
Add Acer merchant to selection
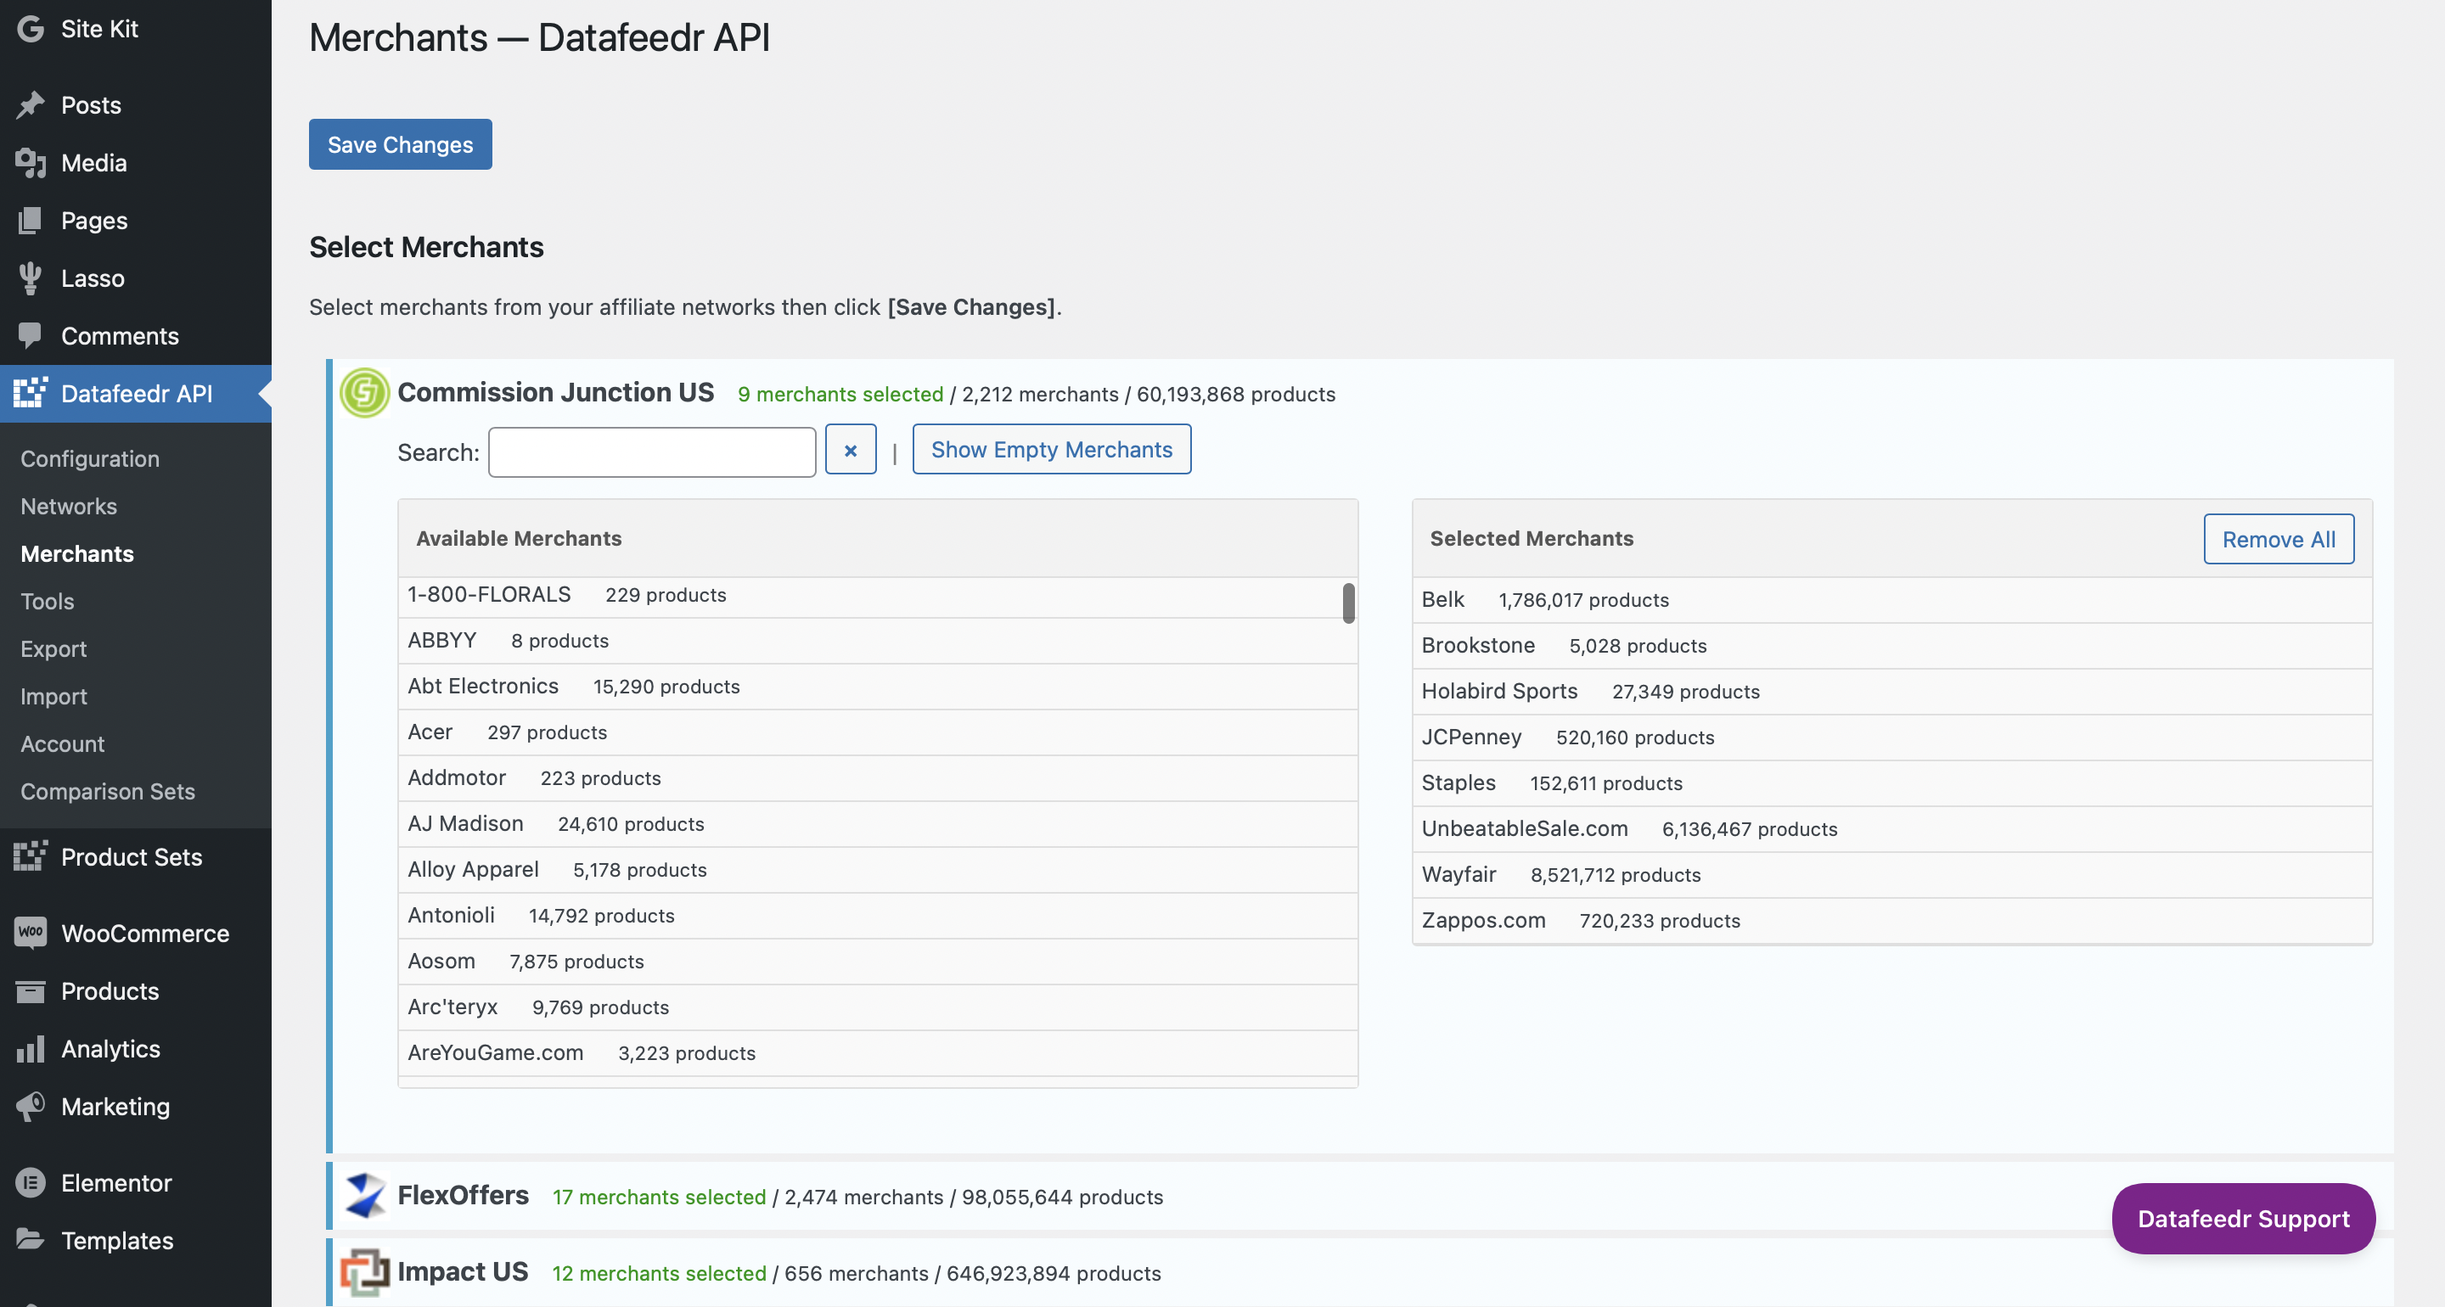coord(877,732)
